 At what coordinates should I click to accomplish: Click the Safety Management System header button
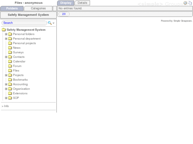[x=28, y=15]
